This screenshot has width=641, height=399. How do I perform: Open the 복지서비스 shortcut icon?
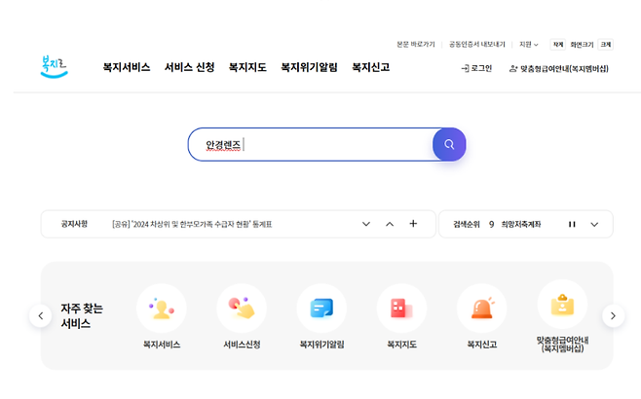161,308
